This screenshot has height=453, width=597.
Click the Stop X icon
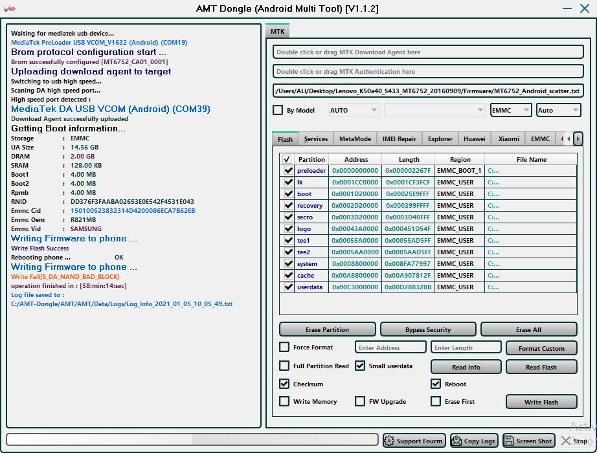click(566, 441)
